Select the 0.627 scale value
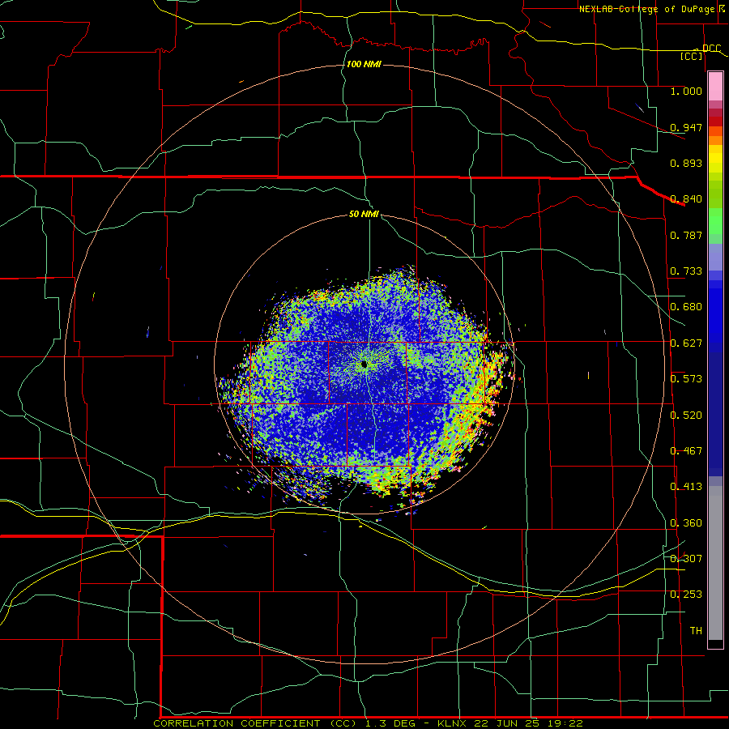This screenshot has height=729, width=729. click(686, 343)
